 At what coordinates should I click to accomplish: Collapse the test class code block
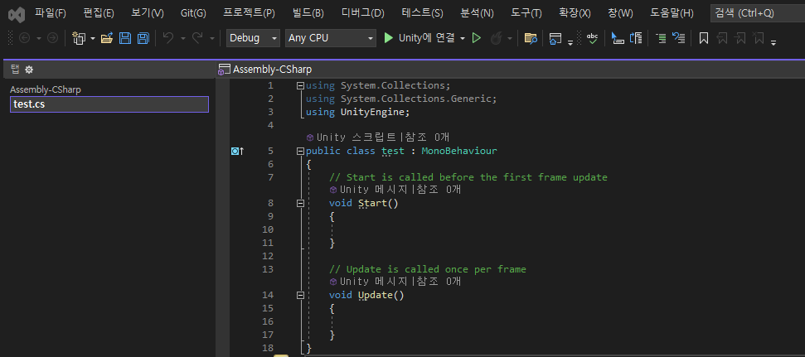click(300, 152)
